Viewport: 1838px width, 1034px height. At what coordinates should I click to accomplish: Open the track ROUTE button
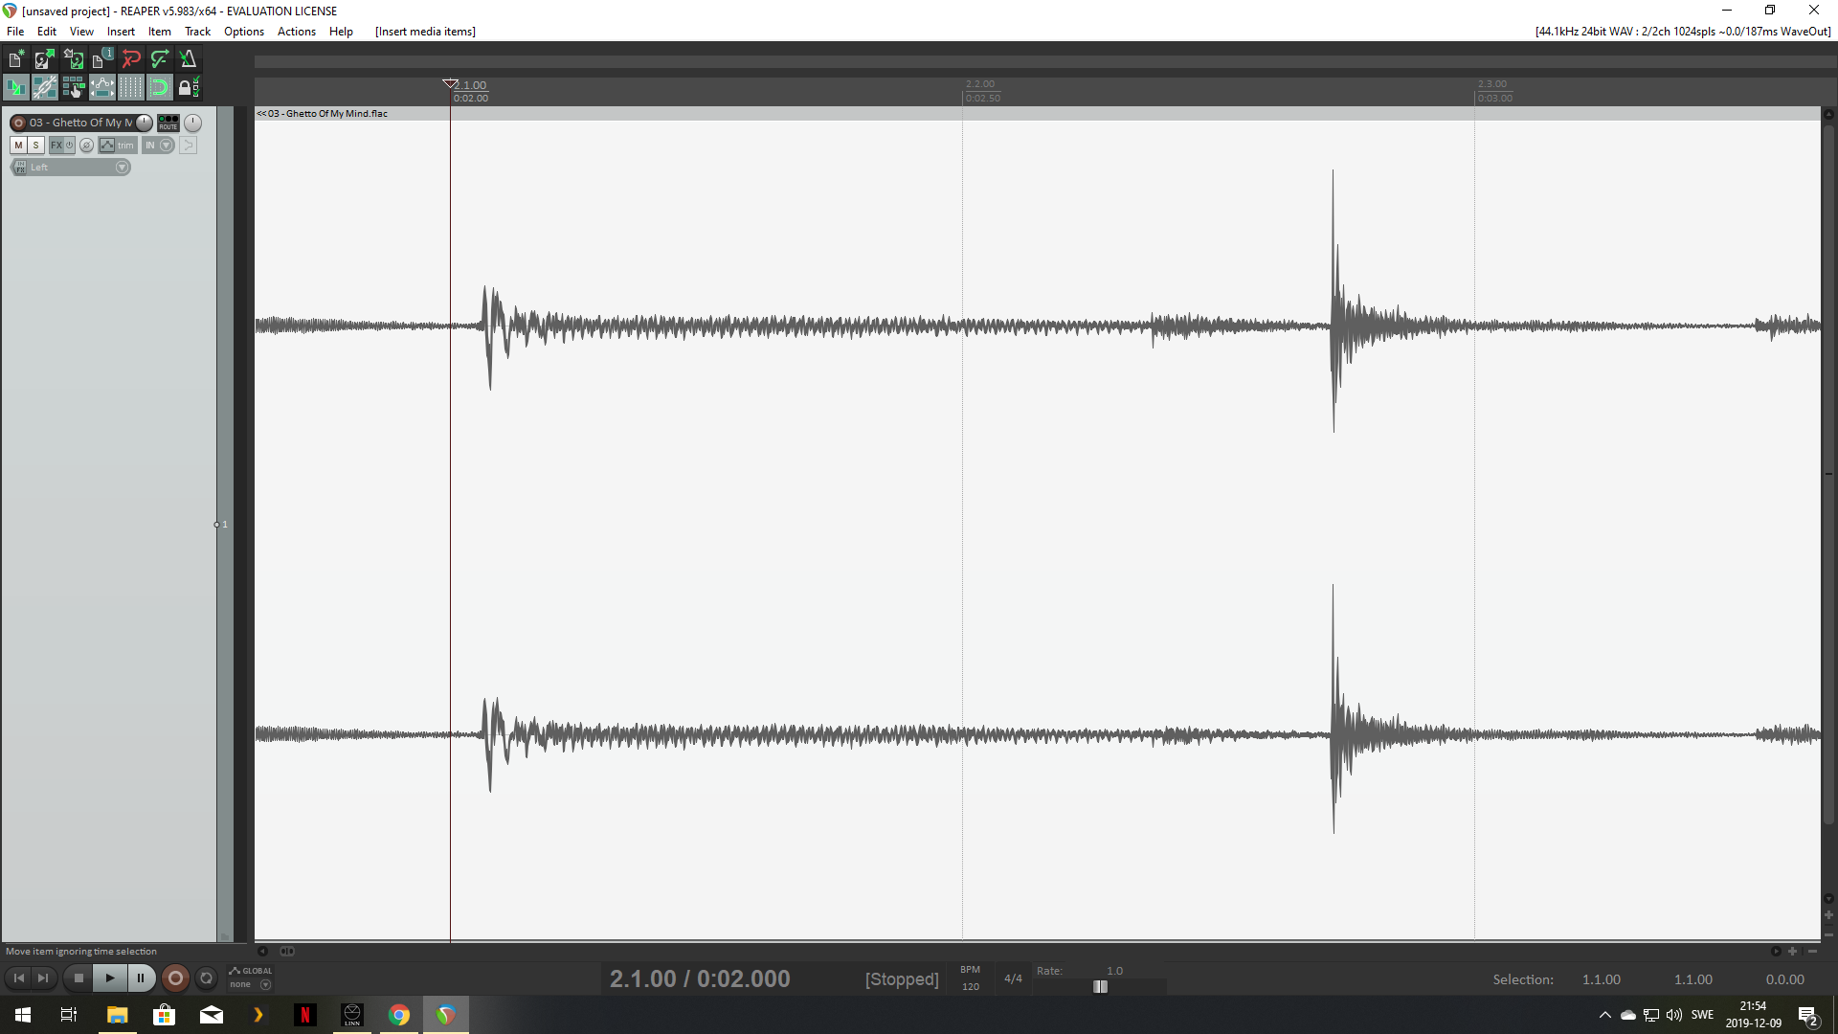[168, 123]
